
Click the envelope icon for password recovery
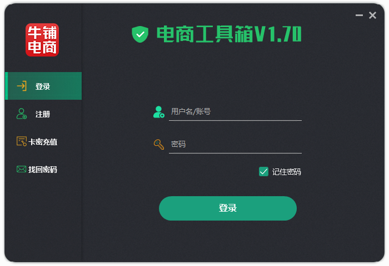coord(21,169)
